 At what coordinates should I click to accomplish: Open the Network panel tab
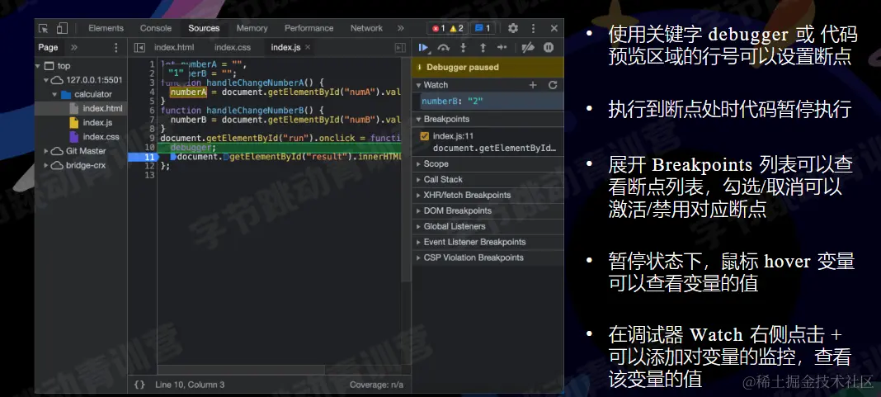coord(366,28)
